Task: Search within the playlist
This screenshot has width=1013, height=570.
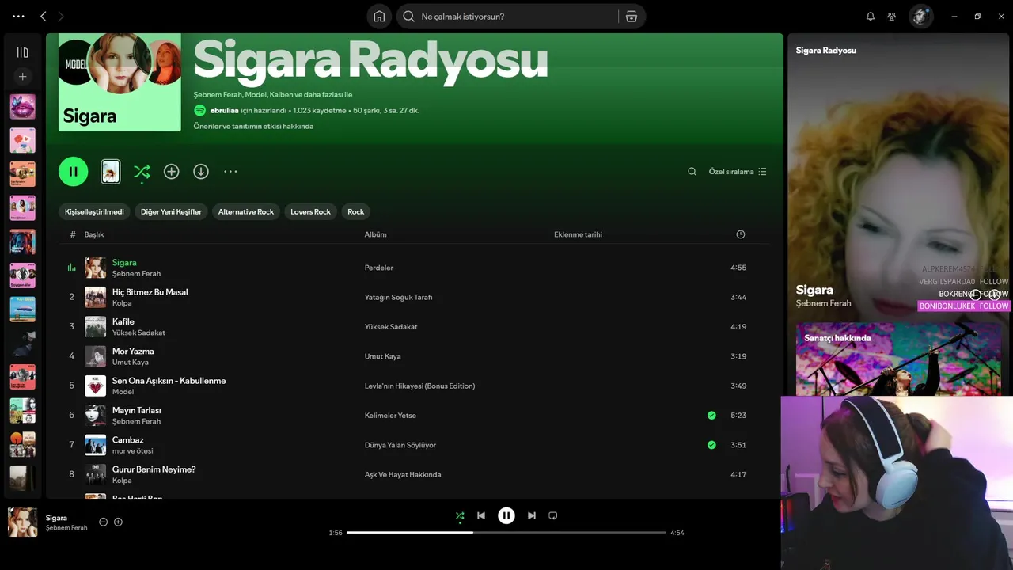Action: pyautogui.click(x=692, y=171)
